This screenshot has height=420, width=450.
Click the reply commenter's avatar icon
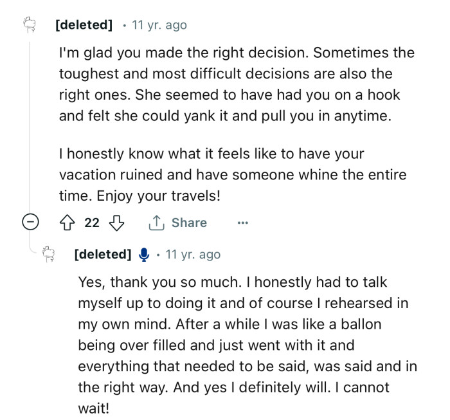coord(49,254)
